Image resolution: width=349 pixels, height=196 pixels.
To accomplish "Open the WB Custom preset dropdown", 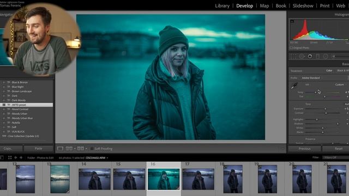I will point(340,85).
